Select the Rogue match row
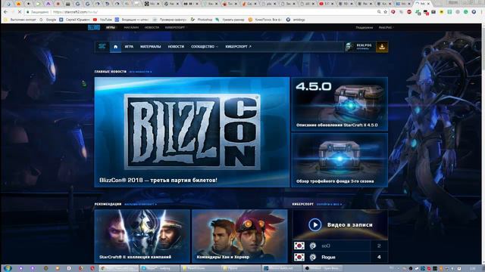This screenshot has width=485, height=272. click(339, 257)
